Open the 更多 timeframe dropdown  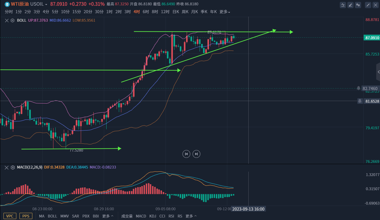(225, 12)
